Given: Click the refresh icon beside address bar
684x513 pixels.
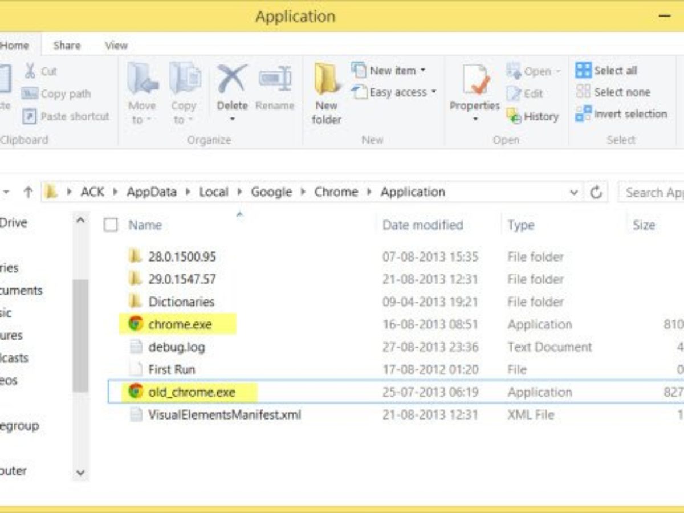Looking at the screenshot, I should pos(596,192).
